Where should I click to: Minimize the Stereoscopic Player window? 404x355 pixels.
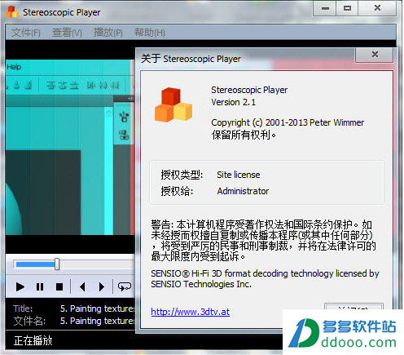[325, 8]
